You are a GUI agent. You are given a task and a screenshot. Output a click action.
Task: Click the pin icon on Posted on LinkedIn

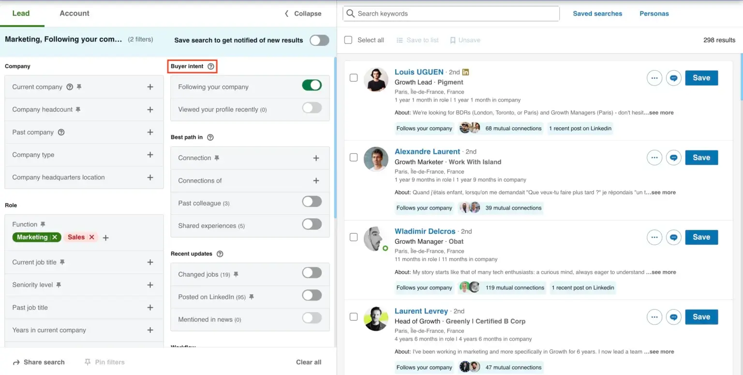[x=251, y=297]
